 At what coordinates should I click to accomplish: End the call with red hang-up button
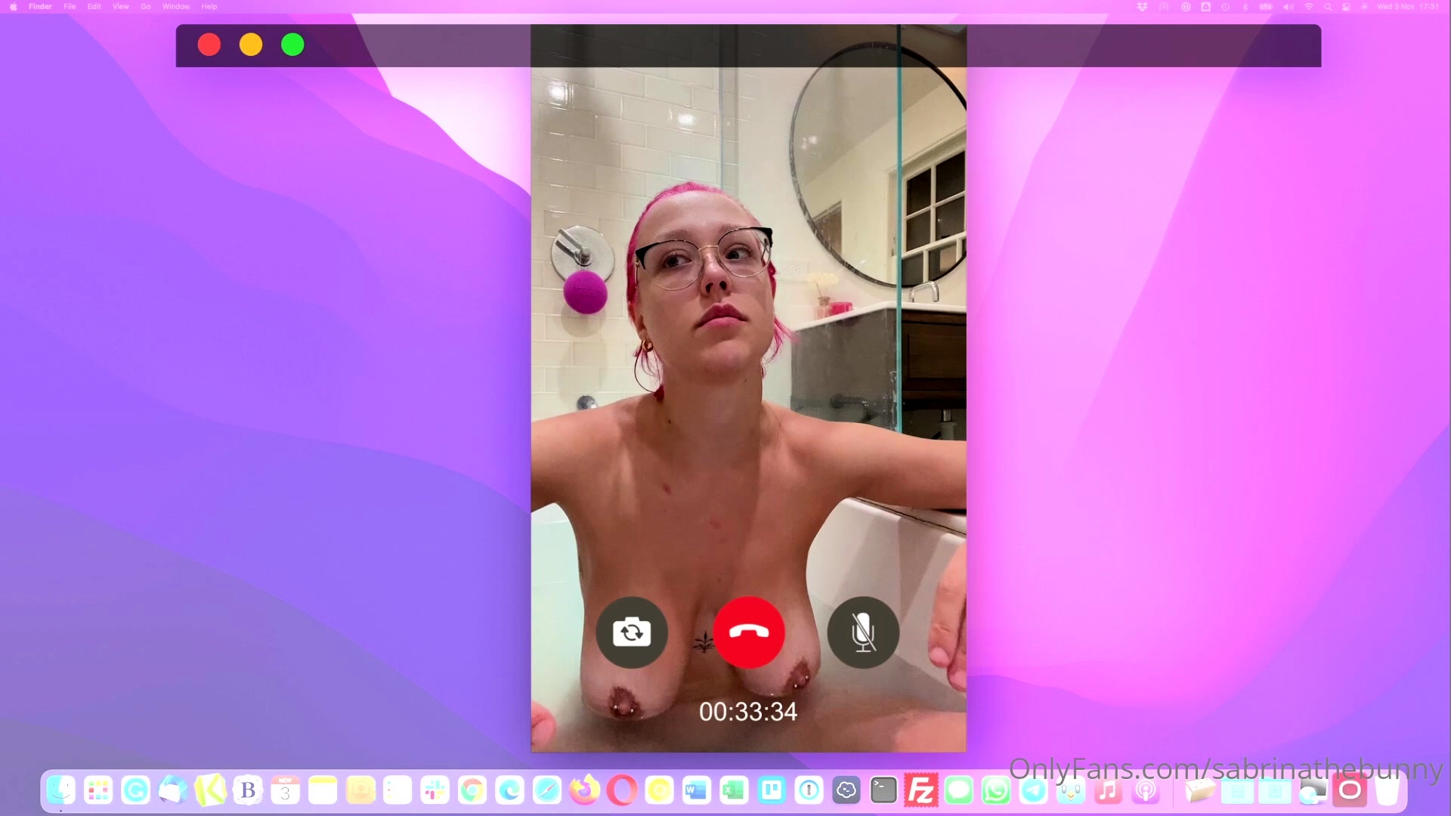click(749, 632)
